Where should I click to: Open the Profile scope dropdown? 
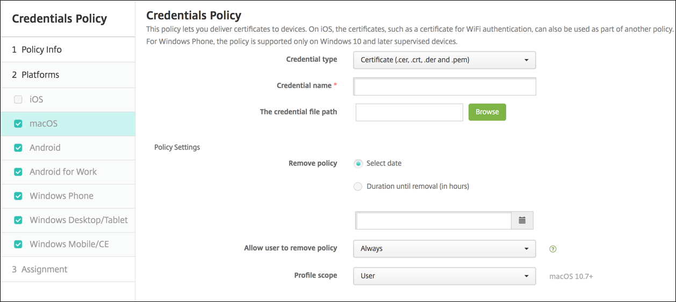444,276
